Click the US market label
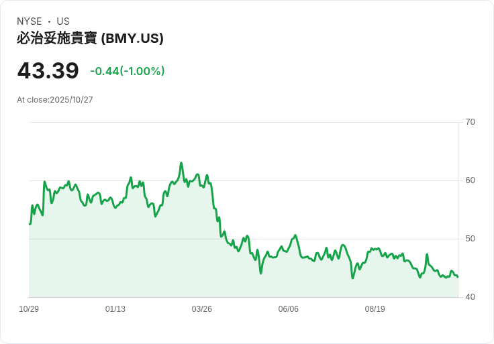Image resolution: width=494 pixels, height=344 pixels. point(63,21)
